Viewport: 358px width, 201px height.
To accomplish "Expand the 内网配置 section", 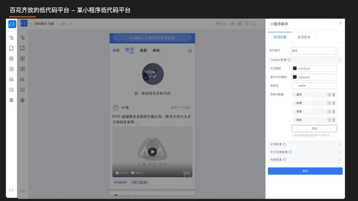I will click(339, 160).
